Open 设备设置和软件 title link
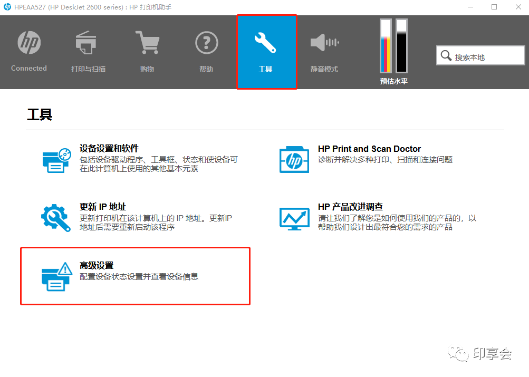 coord(109,148)
